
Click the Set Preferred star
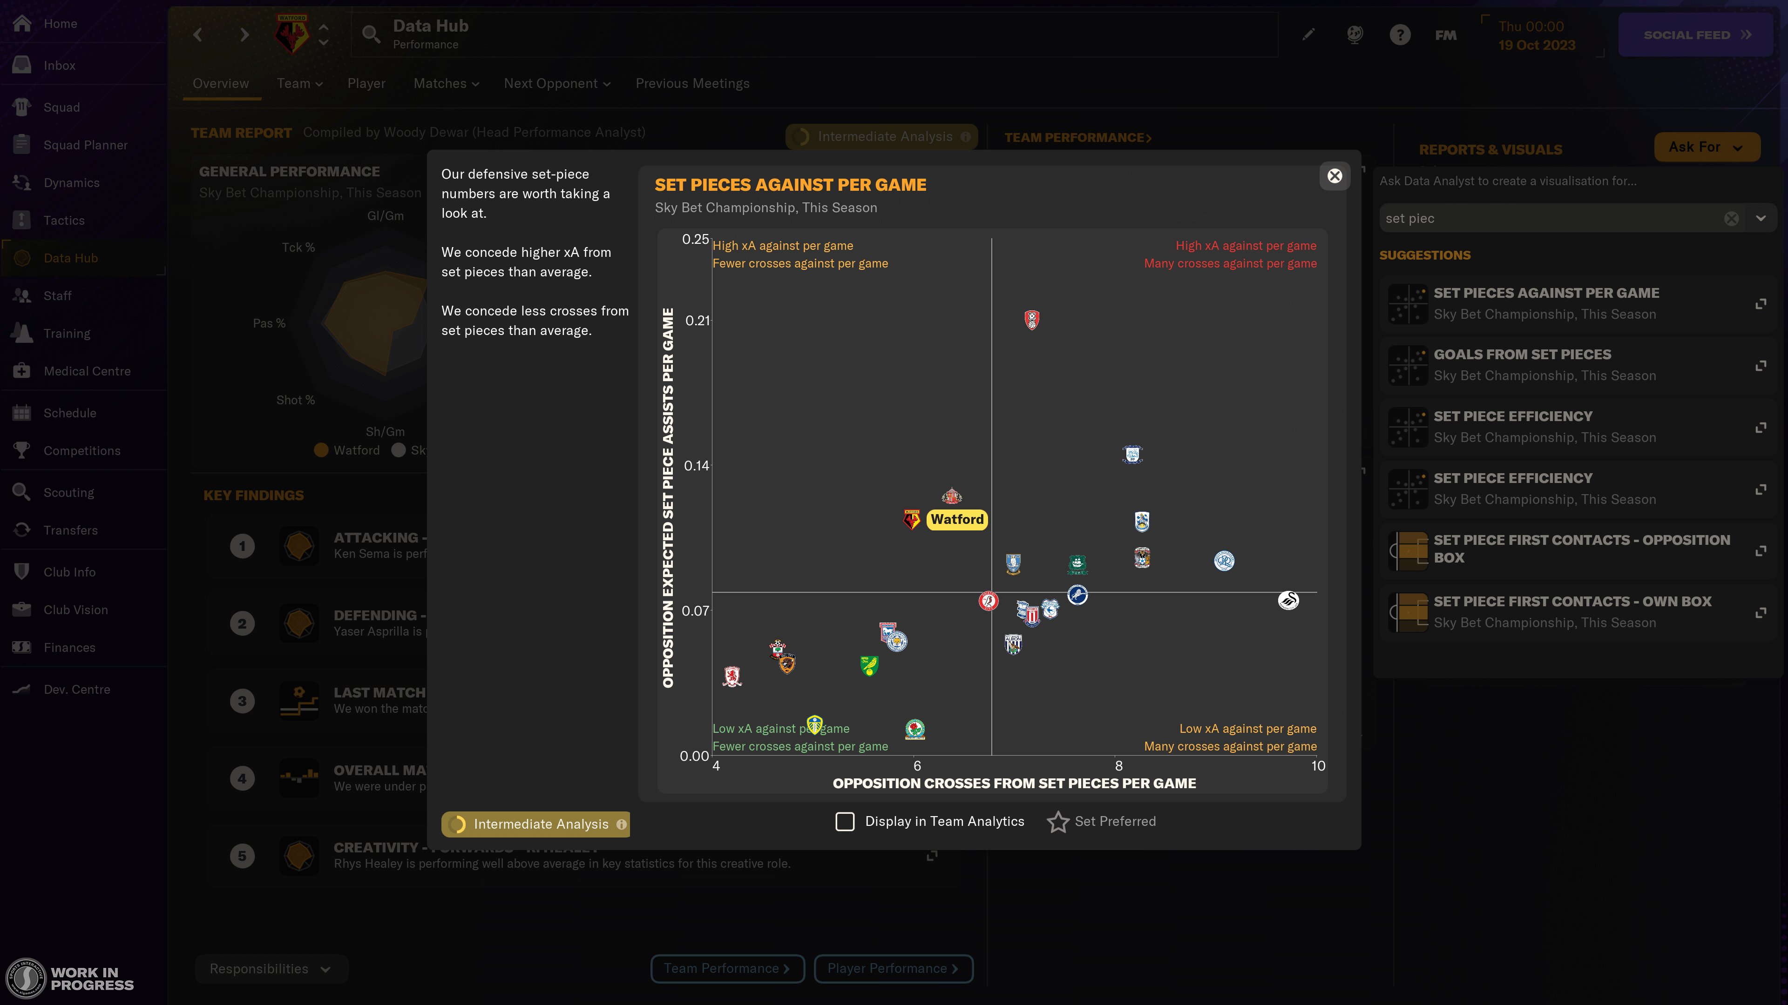(x=1058, y=822)
